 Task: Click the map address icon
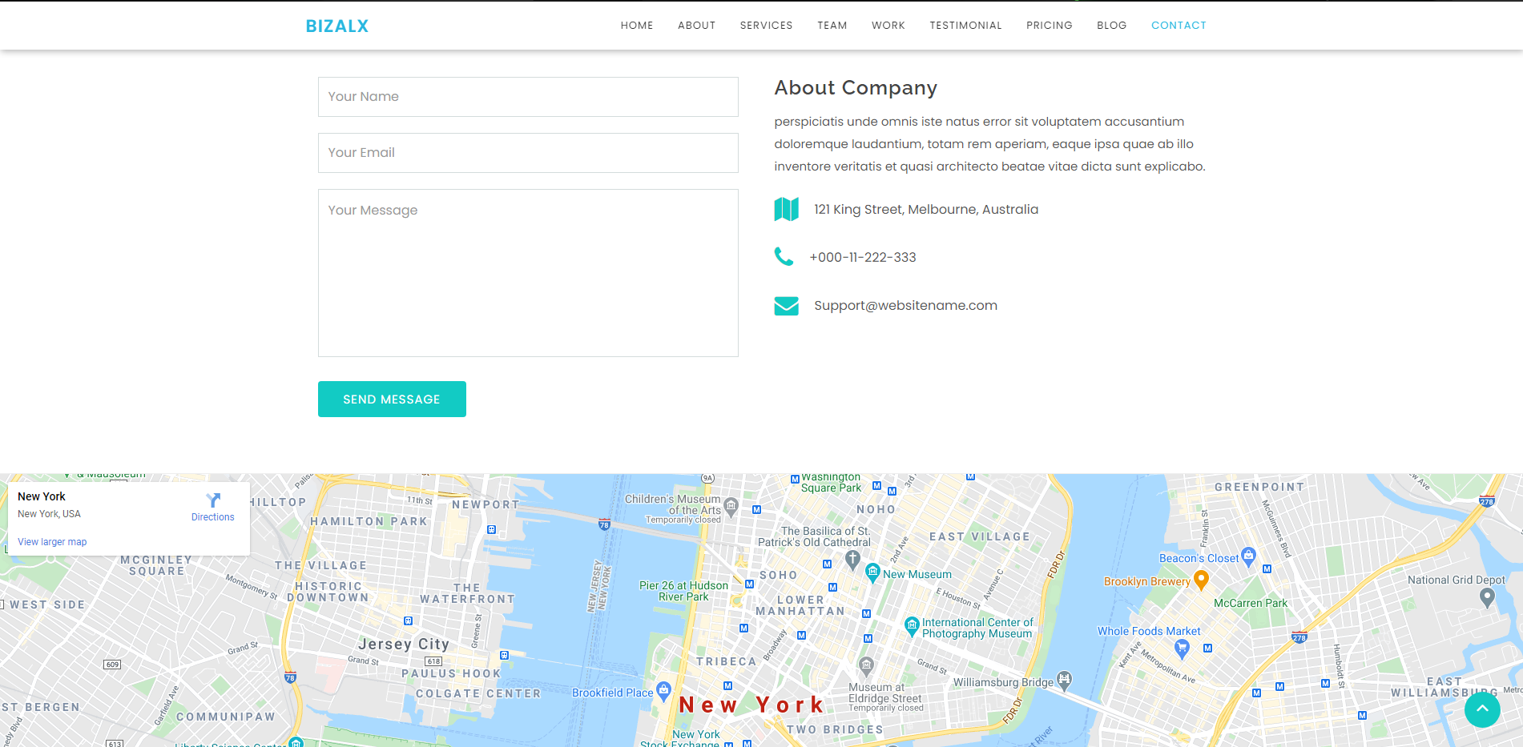(x=786, y=209)
